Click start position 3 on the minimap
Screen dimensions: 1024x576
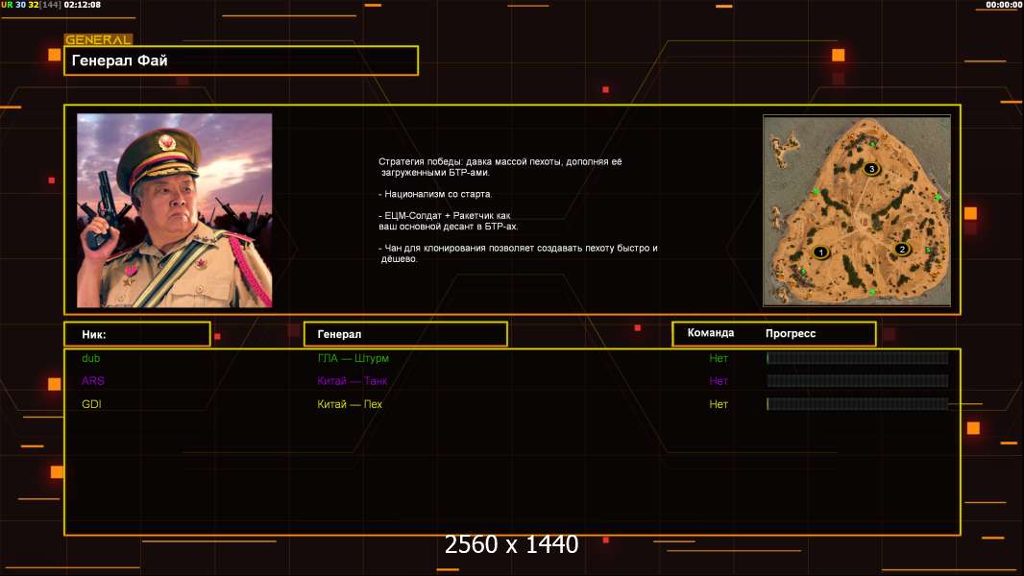(x=871, y=169)
